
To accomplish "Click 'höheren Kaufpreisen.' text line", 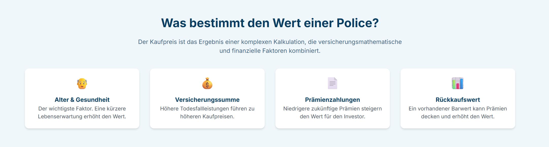I will (207, 117).
